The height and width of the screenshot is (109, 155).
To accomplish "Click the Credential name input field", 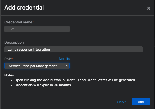I will click(x=37, y=29).
